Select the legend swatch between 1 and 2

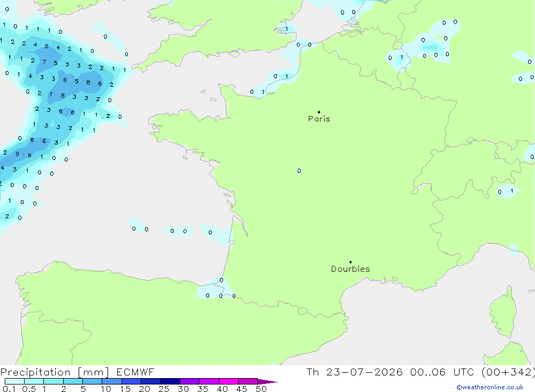(x=53, y=381)
